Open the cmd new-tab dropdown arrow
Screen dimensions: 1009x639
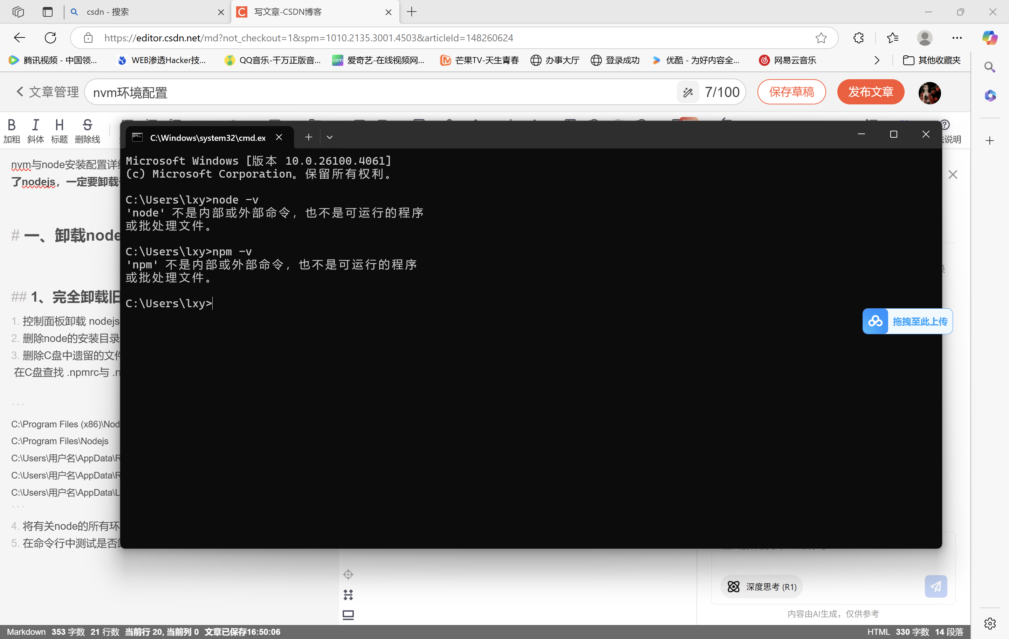pyautogui.click(x=330, y=137)
